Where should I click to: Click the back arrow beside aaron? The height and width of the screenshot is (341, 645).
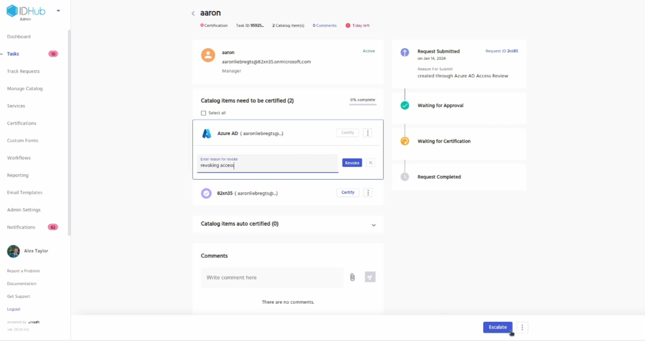point(193,13)
